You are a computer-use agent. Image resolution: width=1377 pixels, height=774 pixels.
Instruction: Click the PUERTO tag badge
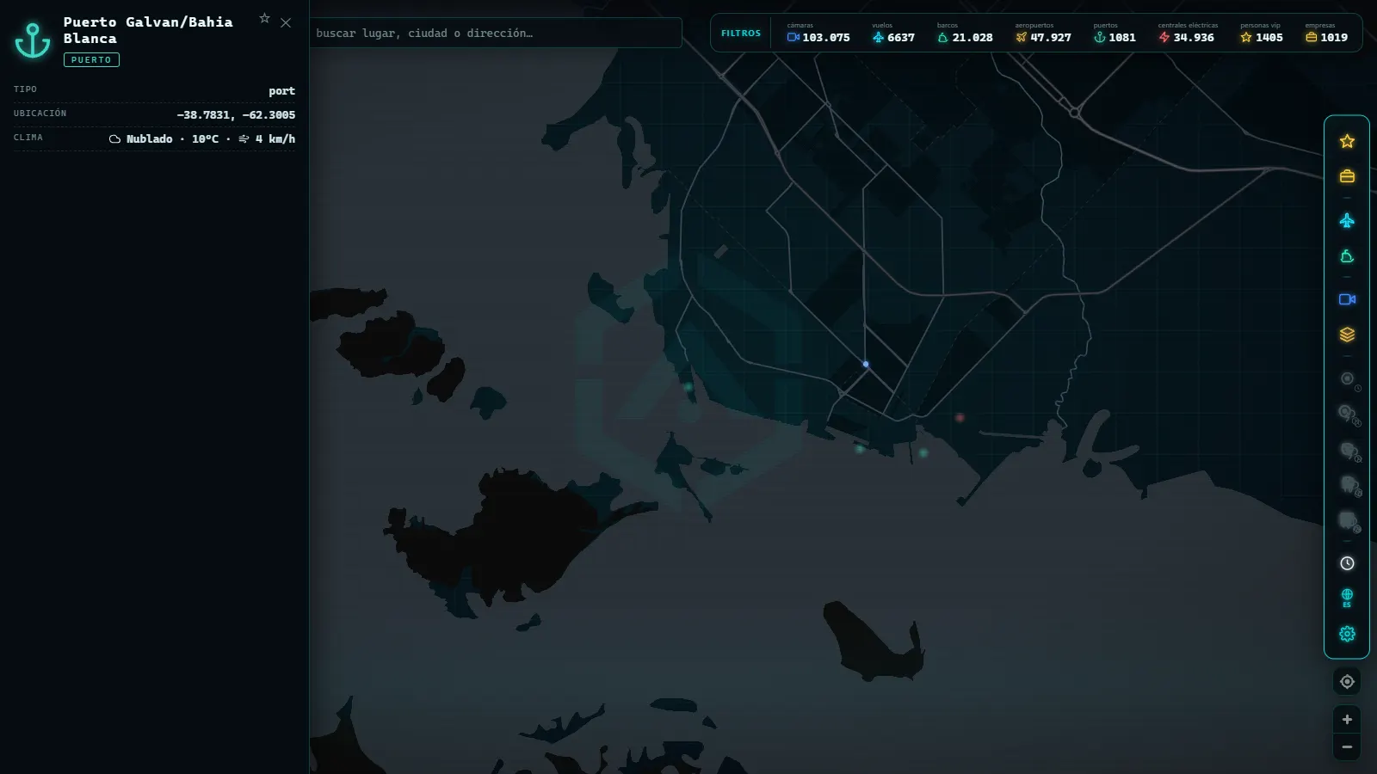pos(91,60)
